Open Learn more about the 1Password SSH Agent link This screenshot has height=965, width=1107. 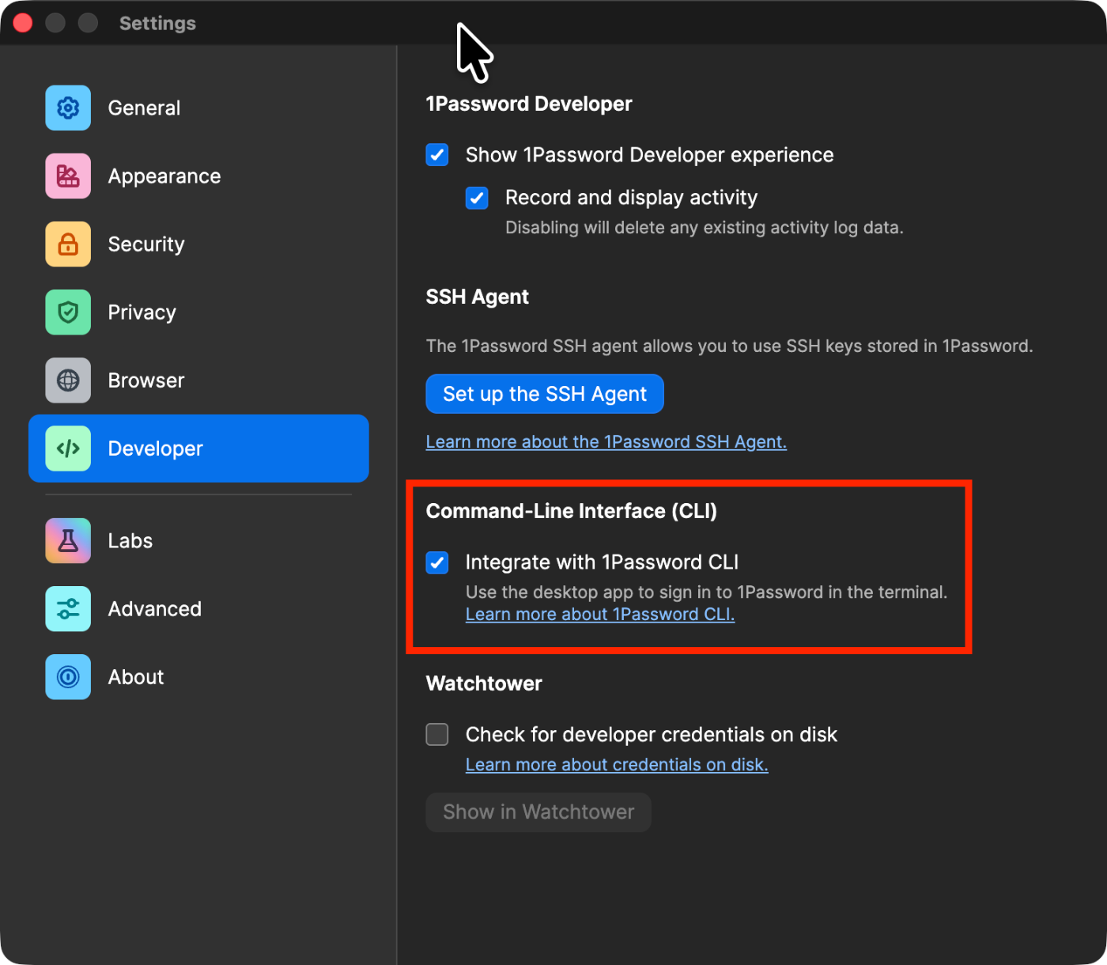click(x=606, y=441)
